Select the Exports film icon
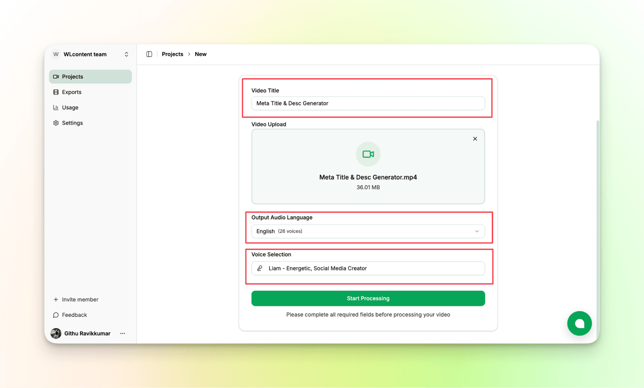Screen dimensions: 644x388 point(56,92)
